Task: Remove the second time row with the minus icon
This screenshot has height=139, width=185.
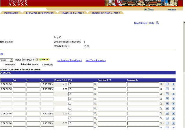Action: pos(167,89)
